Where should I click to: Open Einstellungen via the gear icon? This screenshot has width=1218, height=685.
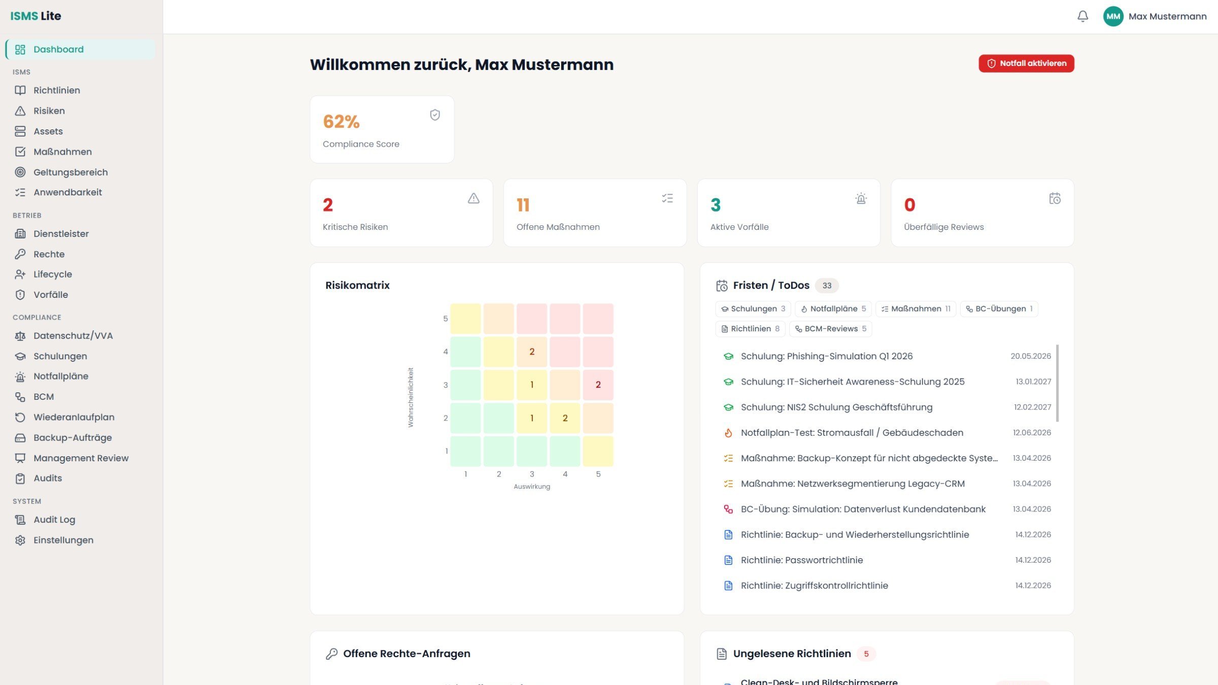click(20, 540)
